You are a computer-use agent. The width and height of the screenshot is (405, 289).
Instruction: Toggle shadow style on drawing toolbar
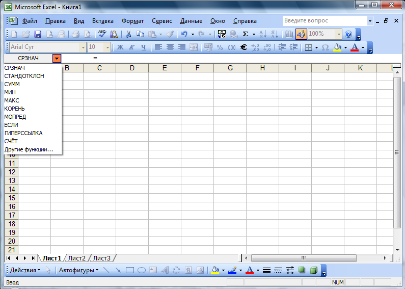click(x=302, y=270)
